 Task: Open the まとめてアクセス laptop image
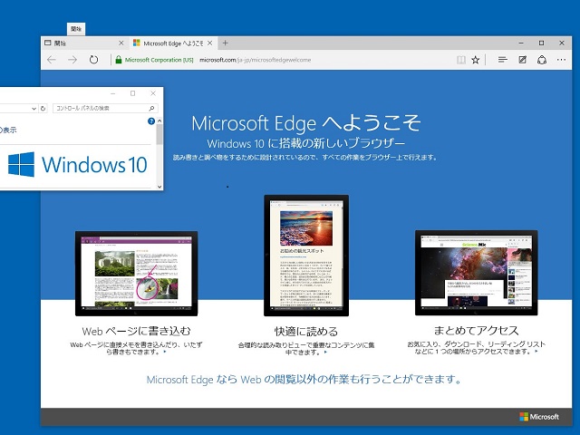coord(477,273)
